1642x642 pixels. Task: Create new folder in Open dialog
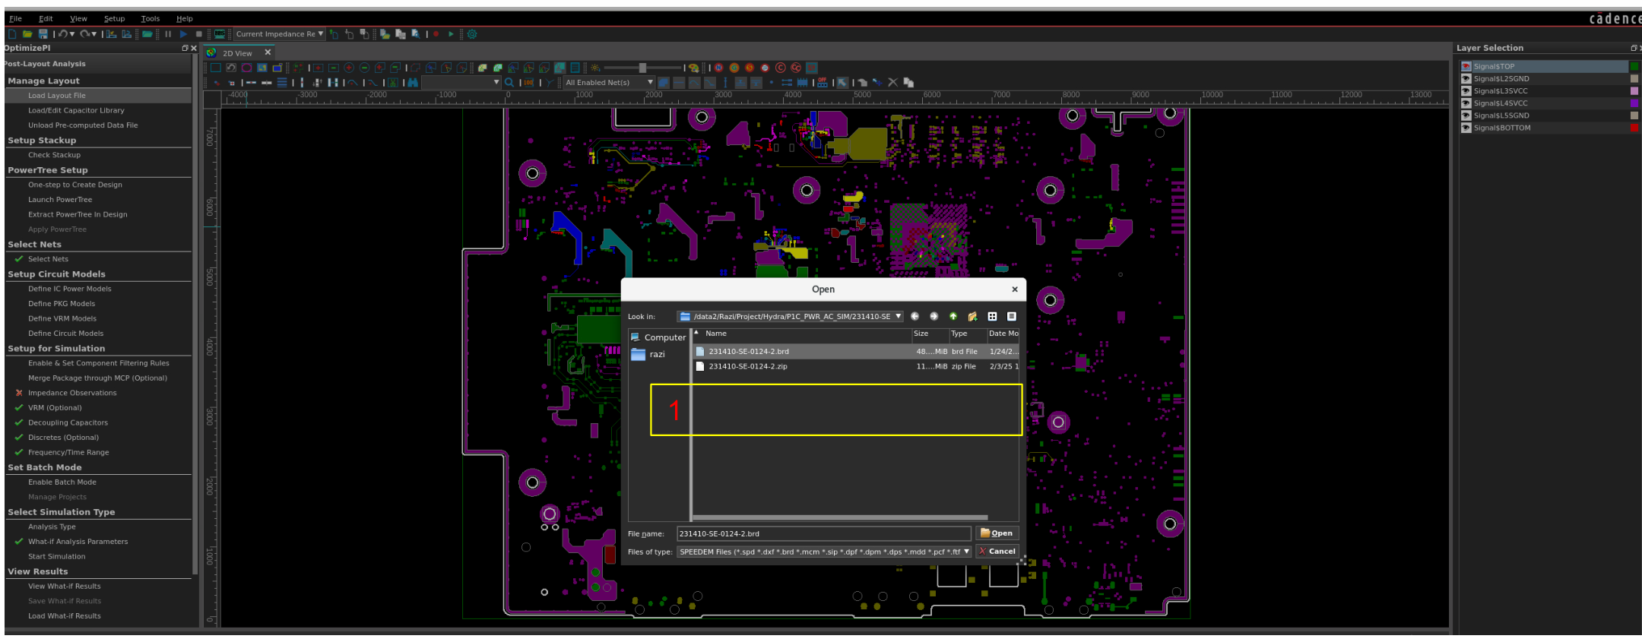click(x=972, y=316)
